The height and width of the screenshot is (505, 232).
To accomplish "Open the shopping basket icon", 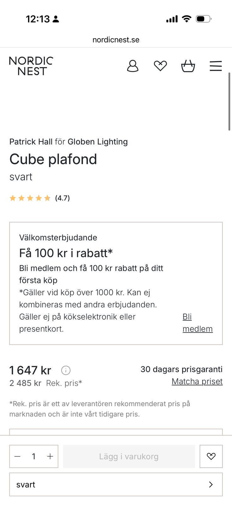I will 188,66.
